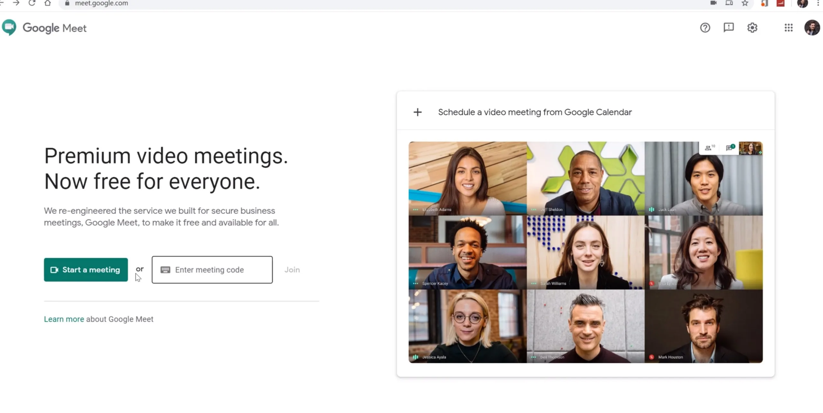Viewport: 823px width, 413px height.
Task: Click Schedule a video meeting from Google Calendar
Action: (x=535, y=112)
